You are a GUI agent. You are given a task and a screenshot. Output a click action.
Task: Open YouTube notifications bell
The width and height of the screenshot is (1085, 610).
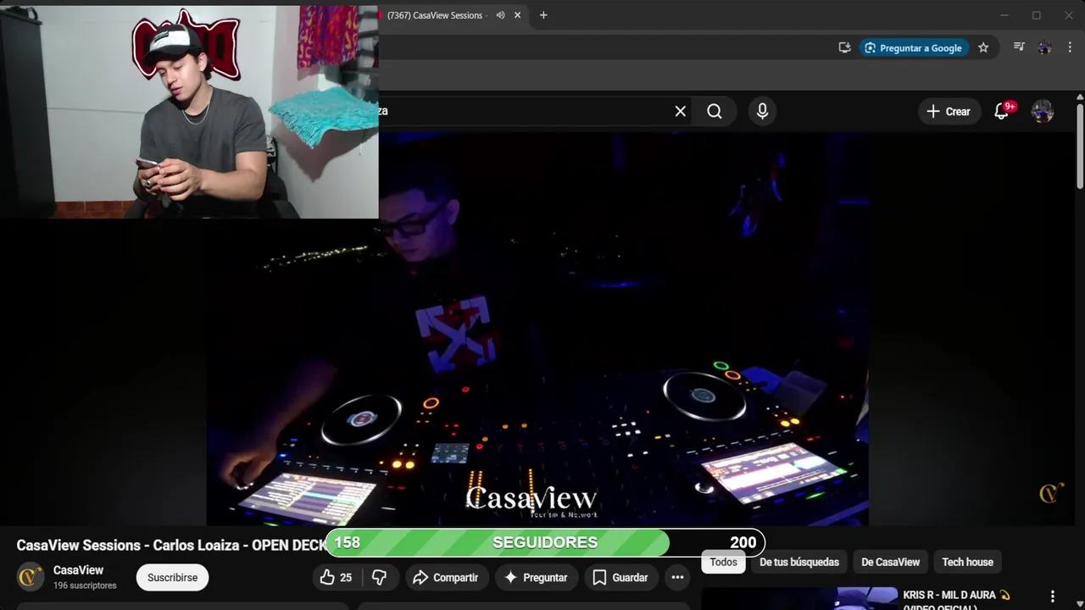pos(1001,111)
